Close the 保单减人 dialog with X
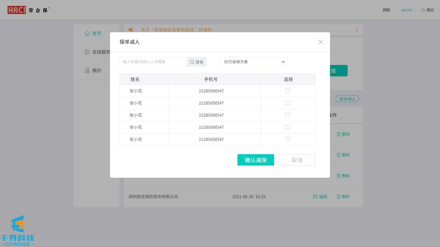 (320, 42)
